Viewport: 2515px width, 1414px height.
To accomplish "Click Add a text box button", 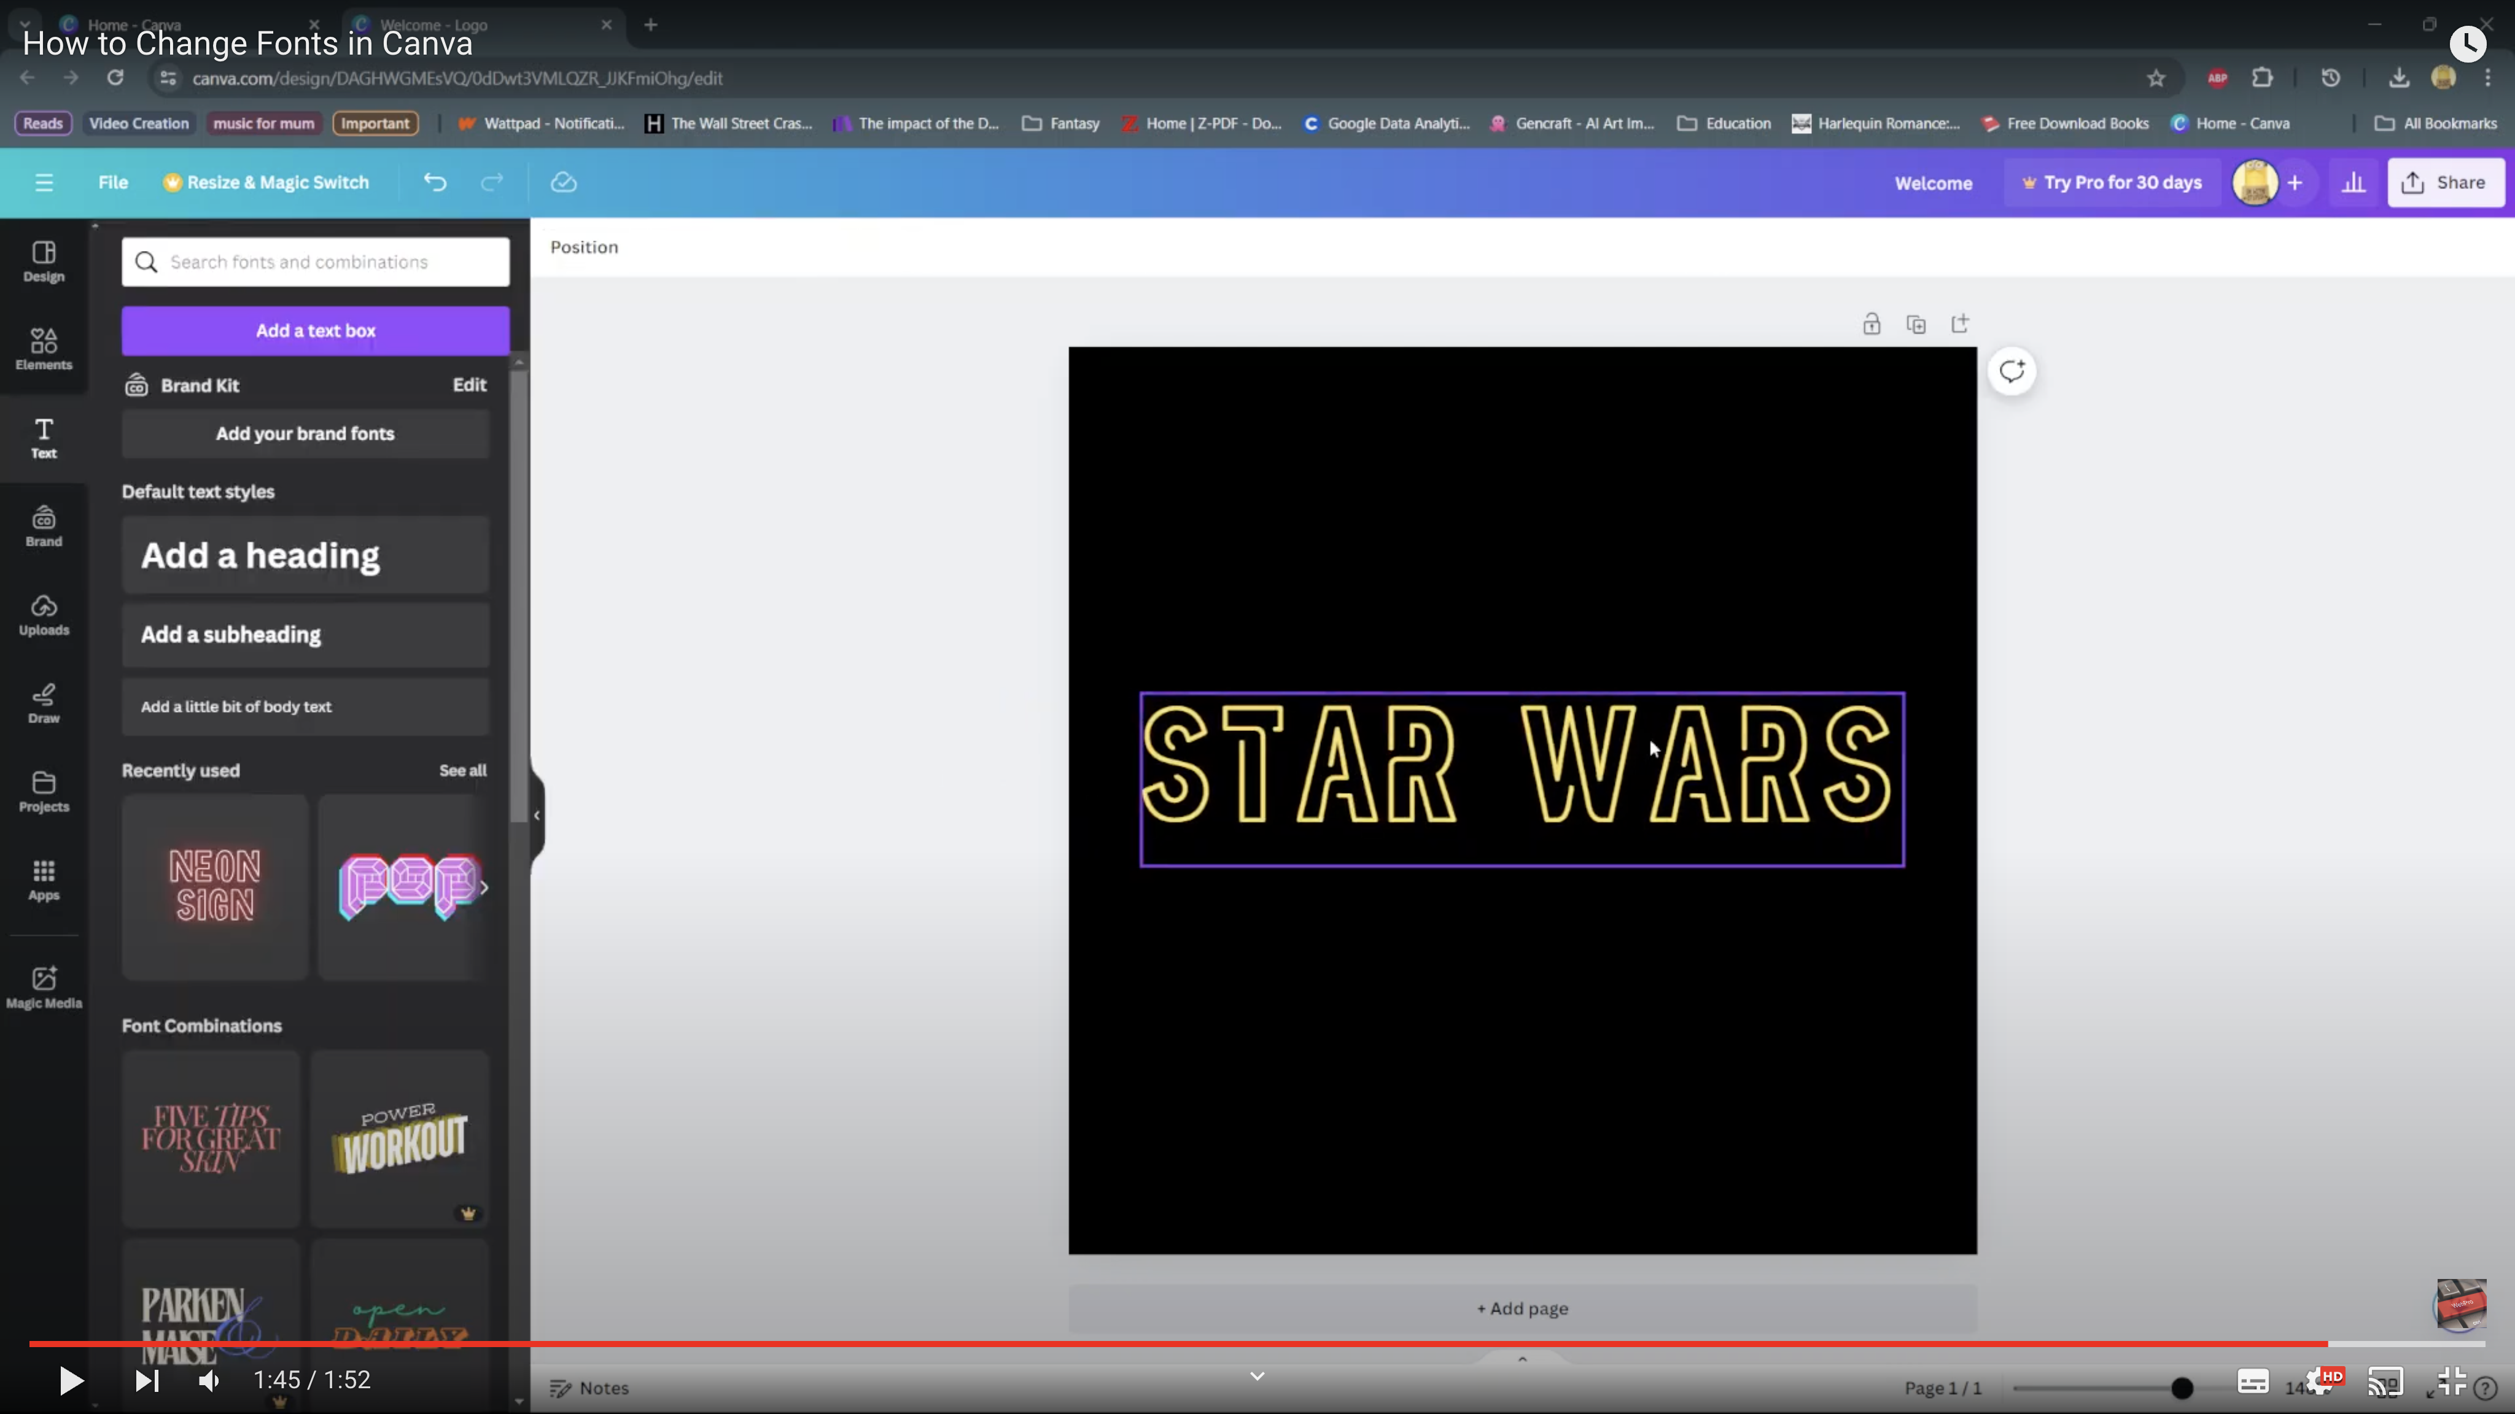I will point(316,331).
